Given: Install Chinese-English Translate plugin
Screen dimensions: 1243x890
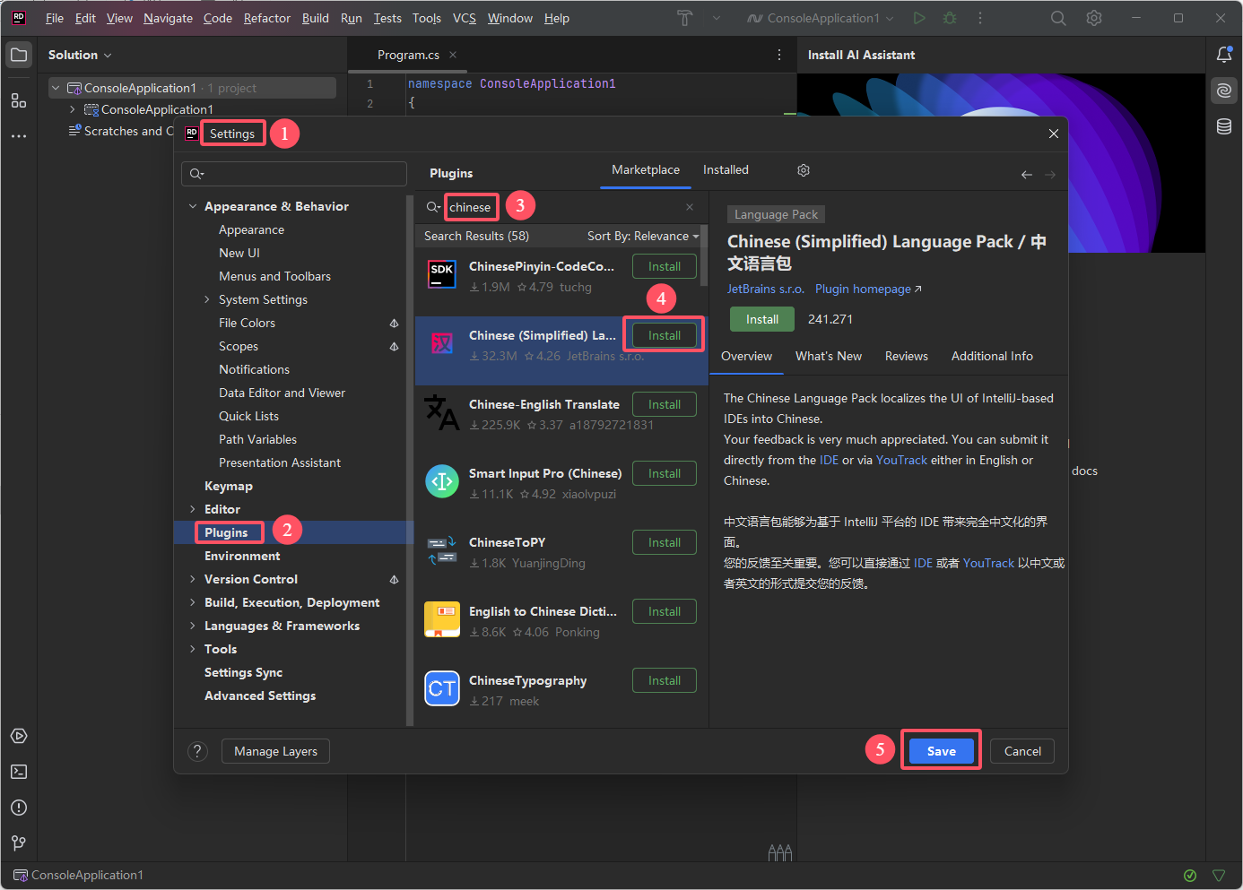Looking at the screenshot, I should (x=665, y=404).
